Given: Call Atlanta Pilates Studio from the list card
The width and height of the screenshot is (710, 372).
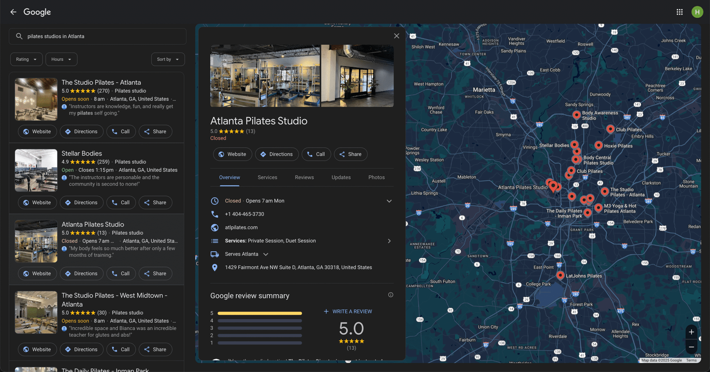Looking at the screenshot, I should pyautogui.click(x=121, y=273).
